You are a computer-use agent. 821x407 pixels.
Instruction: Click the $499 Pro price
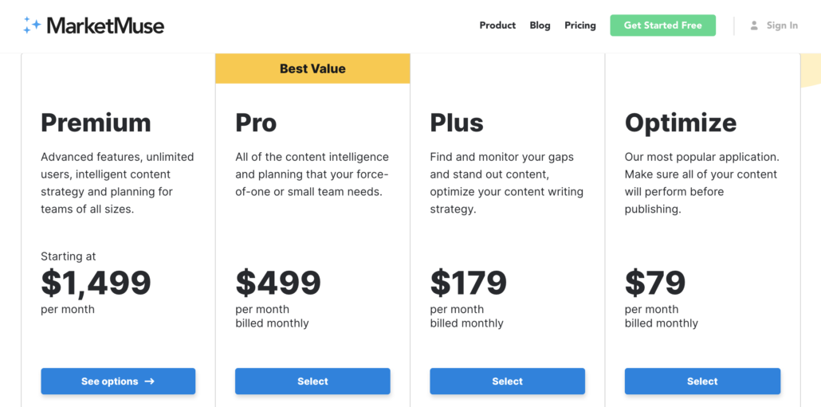278,283
